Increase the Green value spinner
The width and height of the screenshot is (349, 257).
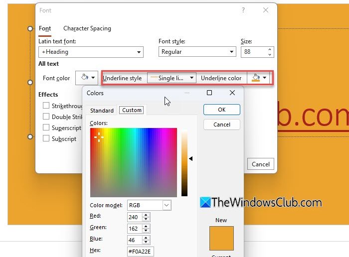click(x=146, y=226)
